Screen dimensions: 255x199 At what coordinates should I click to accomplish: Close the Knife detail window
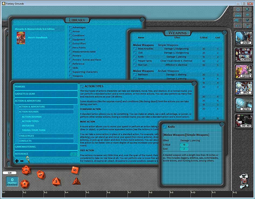coord(222,124)
